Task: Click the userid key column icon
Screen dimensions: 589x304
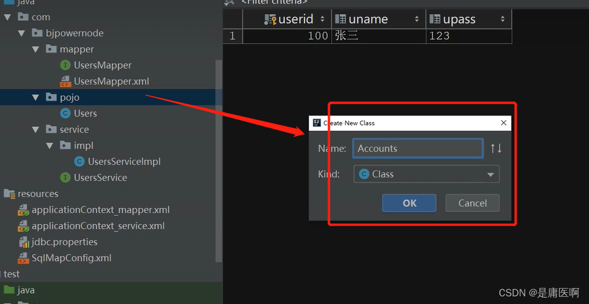Action: pos(270,19)
